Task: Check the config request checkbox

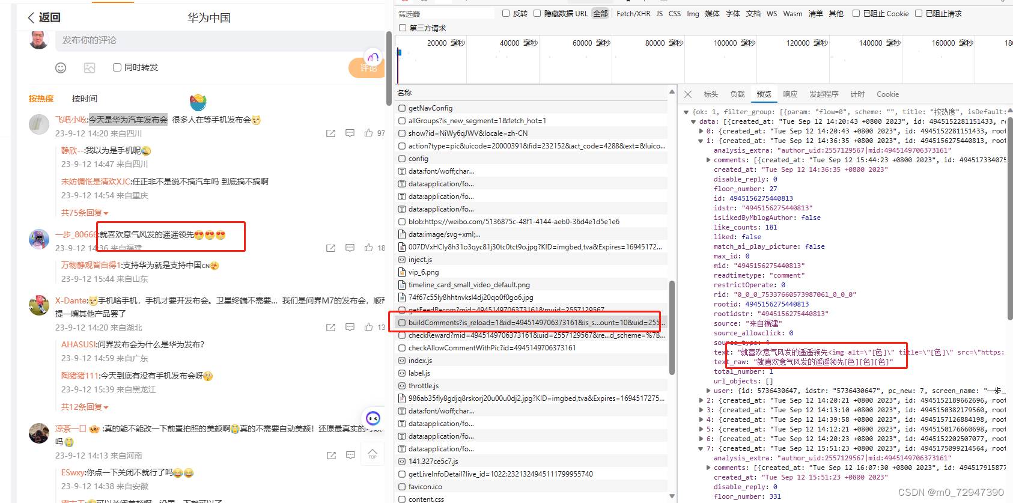Action: pos(402,159)
